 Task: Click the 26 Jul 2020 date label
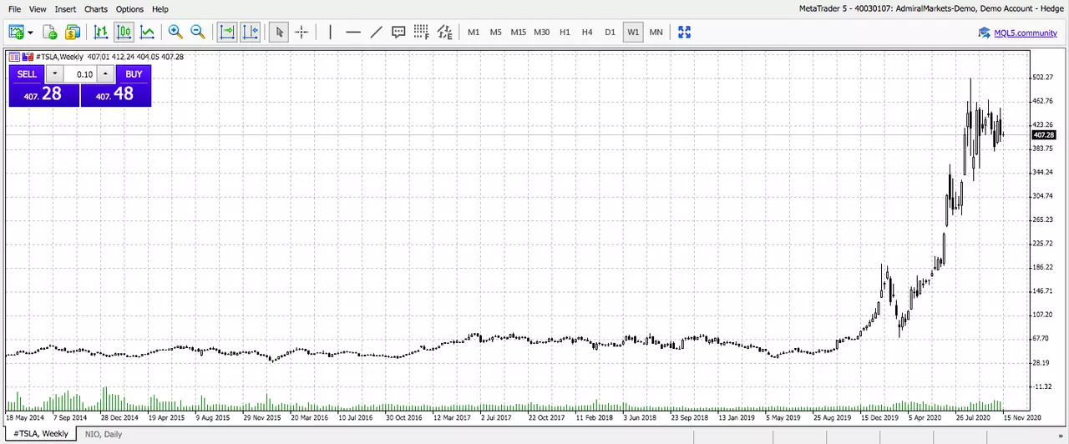[975, 416]
